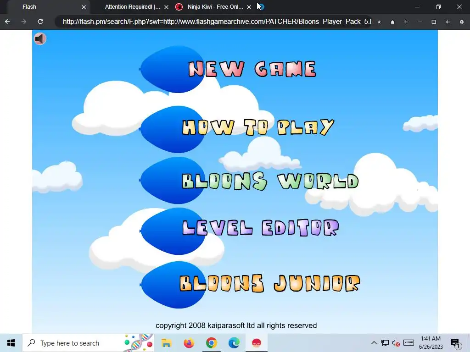Go back to previous page
Viewport: 470px width, 352px height.
pyautogui.click(x=7, y=22)
